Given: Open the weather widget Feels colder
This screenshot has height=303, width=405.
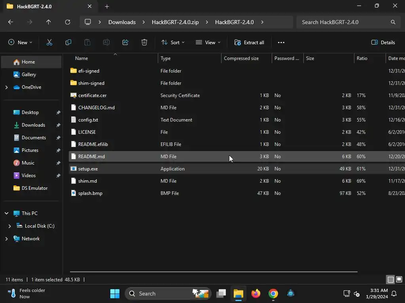Looking at the screenshot, I should [x=26, y=294].
